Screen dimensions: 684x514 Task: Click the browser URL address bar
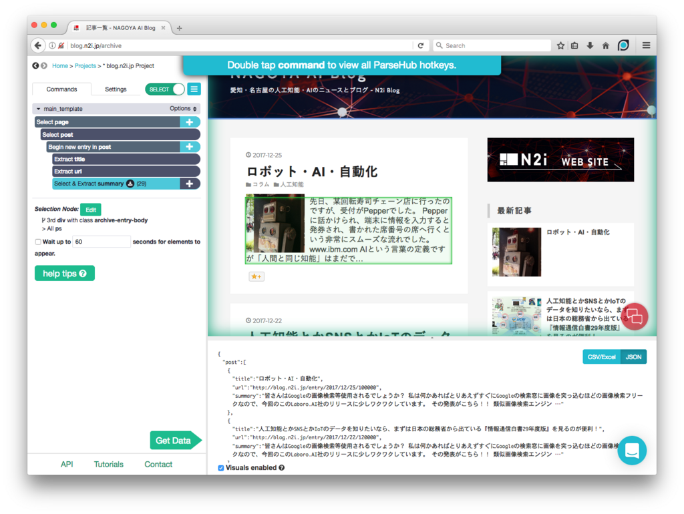240,45
